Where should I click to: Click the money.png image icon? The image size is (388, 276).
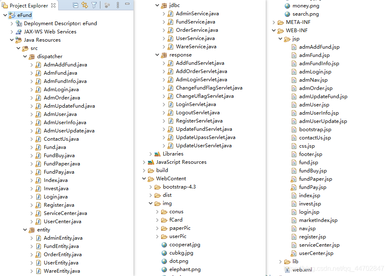(287, 6)
